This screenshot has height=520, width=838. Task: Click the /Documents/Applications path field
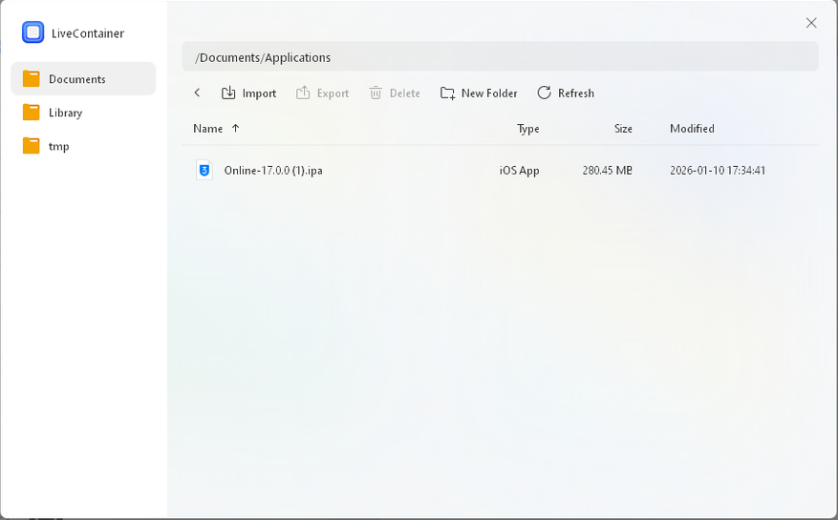tap(500, 57)
